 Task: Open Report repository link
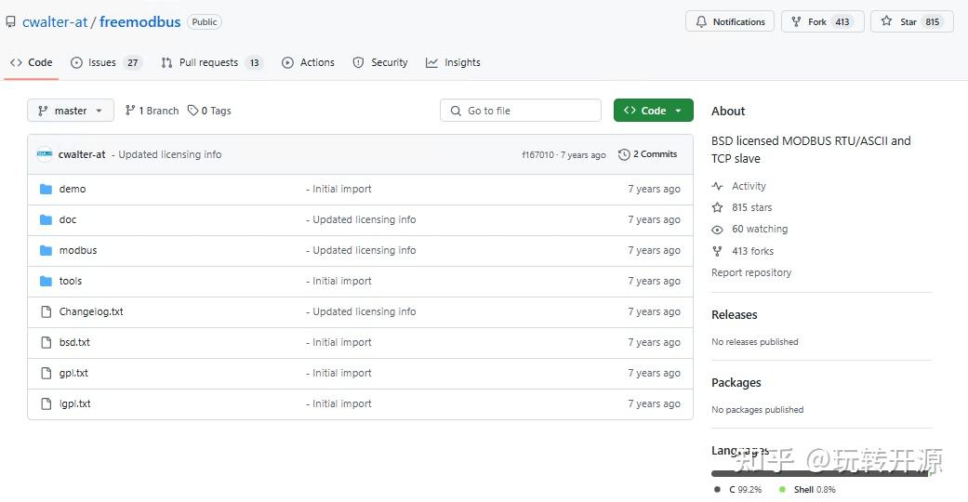[751, 272]
